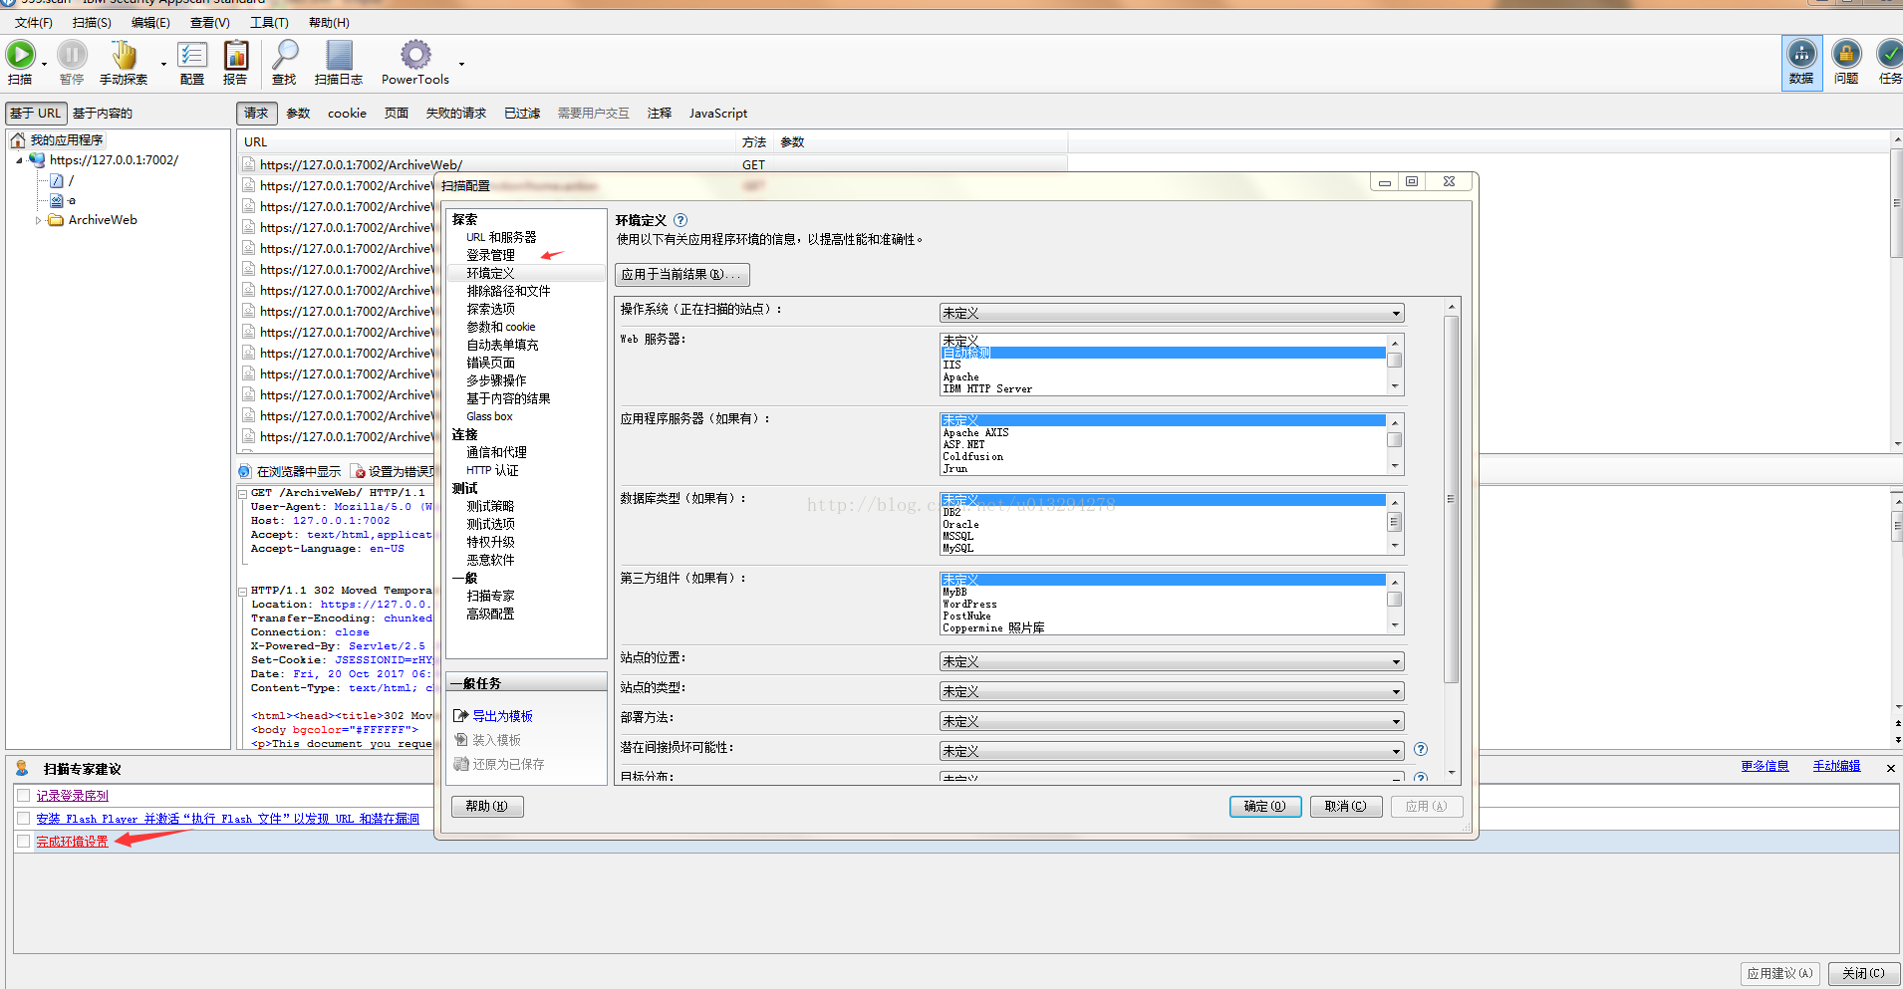
Task: Collapse the https://127.0.0.1:7002/ tree node
Action: point(19,160)
